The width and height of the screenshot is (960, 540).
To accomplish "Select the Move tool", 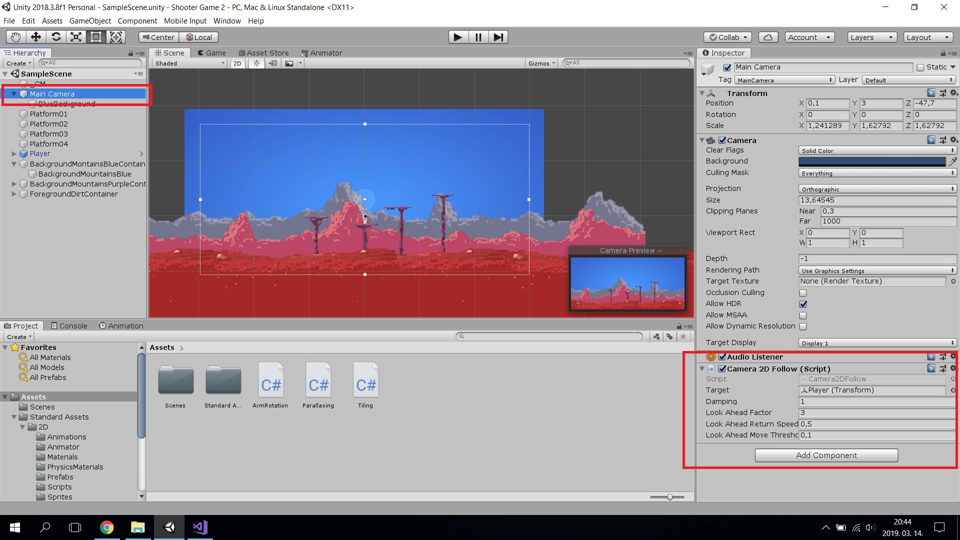I will (x=36, y=37).
